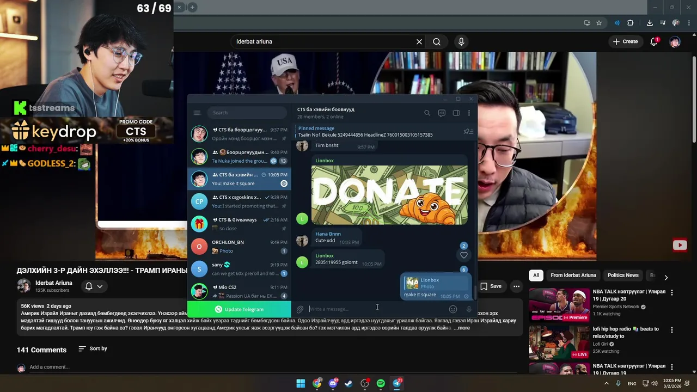697x392 pixels.
Task: Click Update Telegram button
Action: click(239, 309)
